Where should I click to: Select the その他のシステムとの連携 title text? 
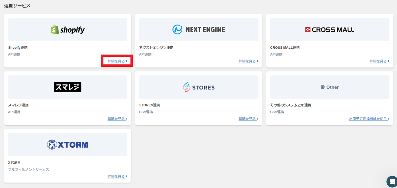[x=290, y=105]
